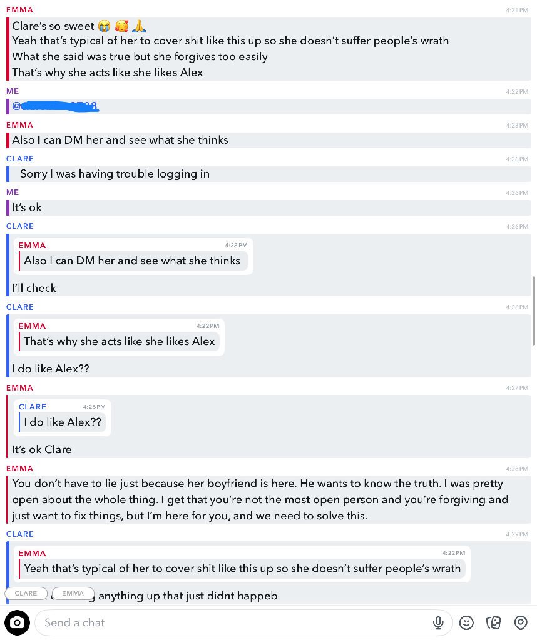Open the emoji smiley picker

click(x=466, y=623)
